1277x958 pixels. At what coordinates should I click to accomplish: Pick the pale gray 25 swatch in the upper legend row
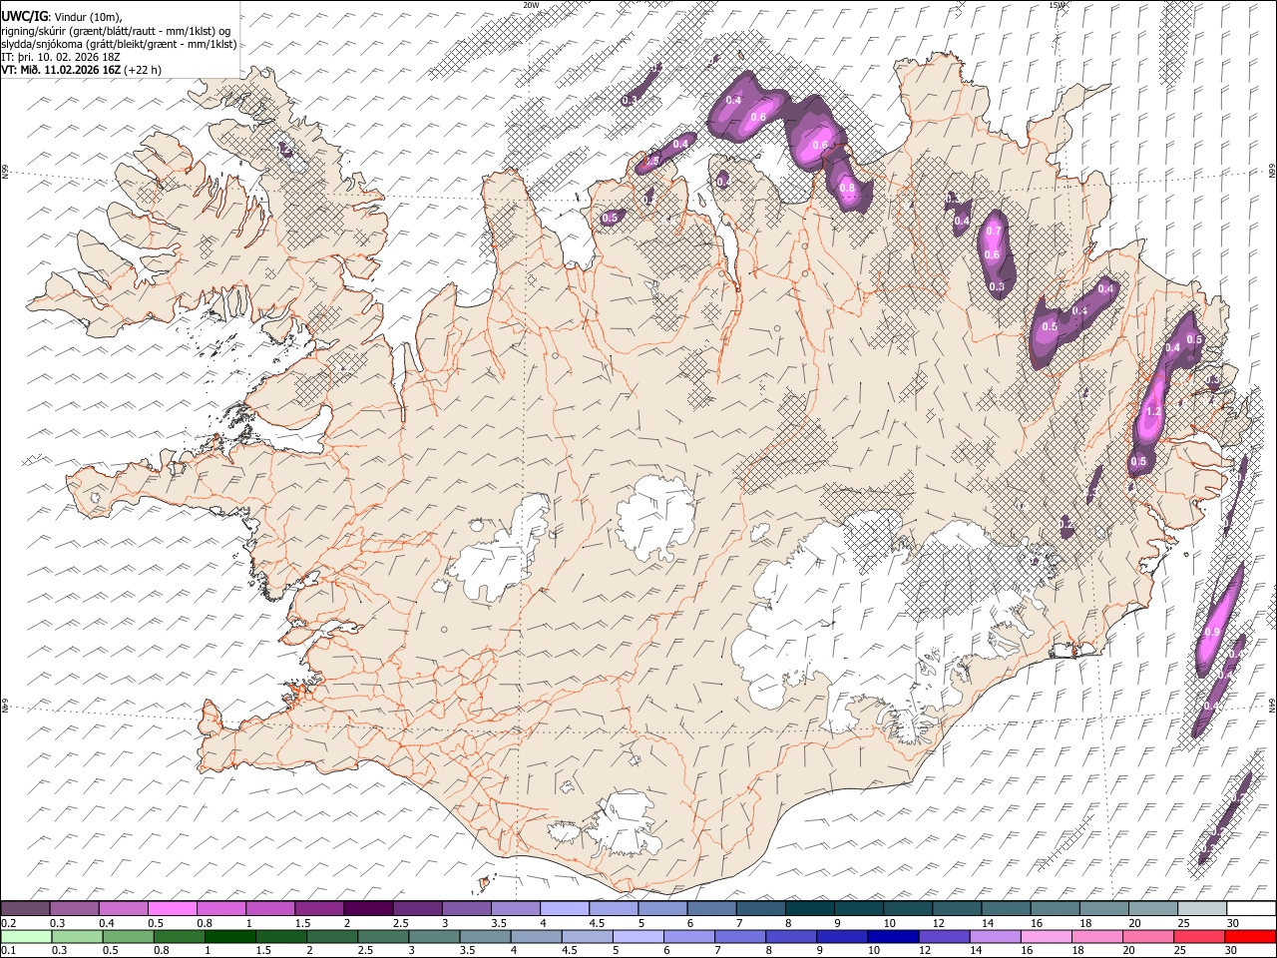[1201, 909]
